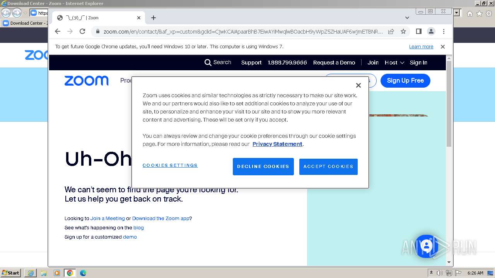
Task: Click network icon in system tray
Action: pyautogui.click(x=449, y=273)
